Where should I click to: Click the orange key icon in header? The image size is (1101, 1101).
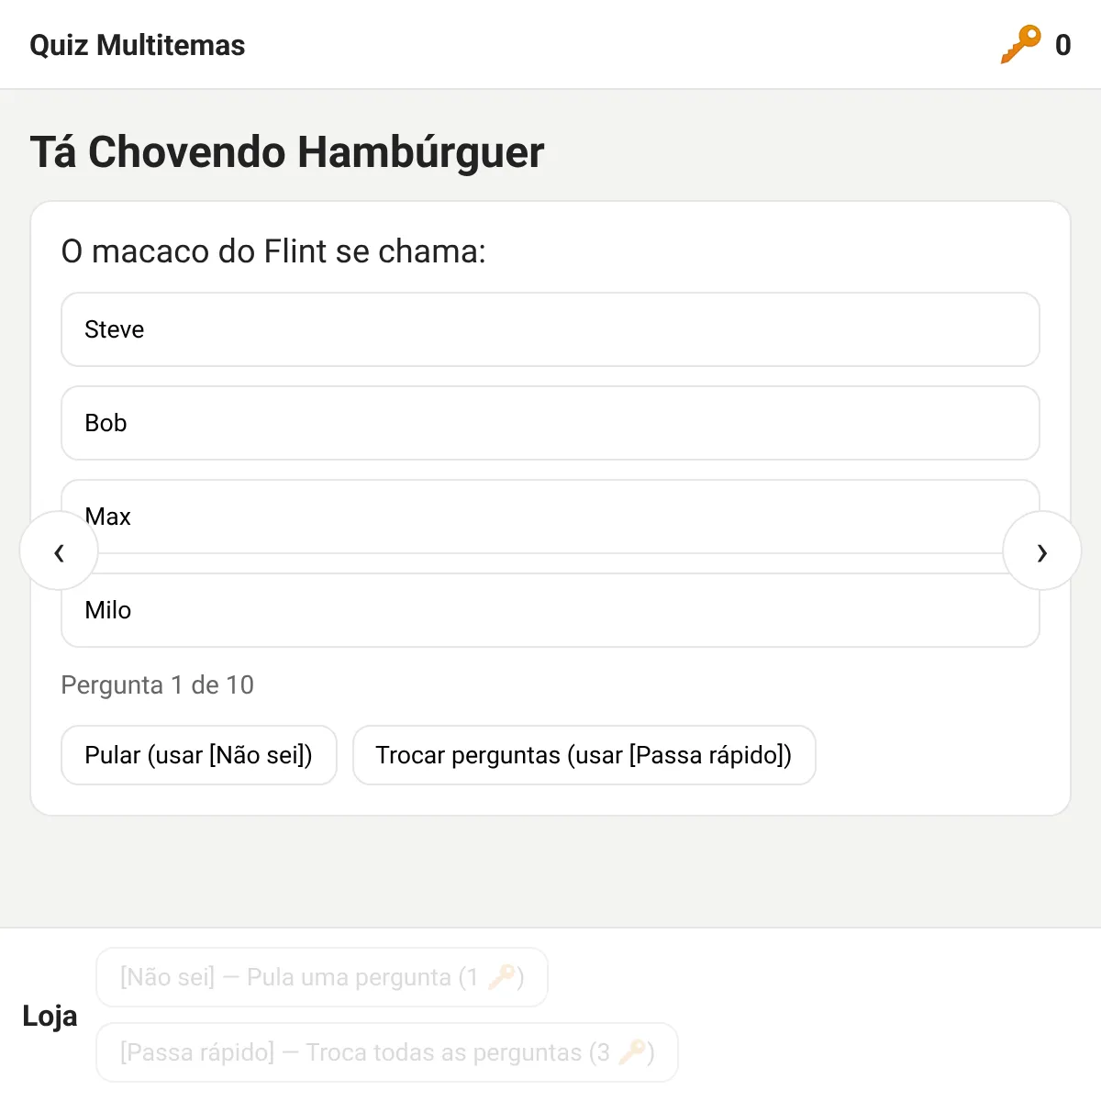tap(1020, 44)
